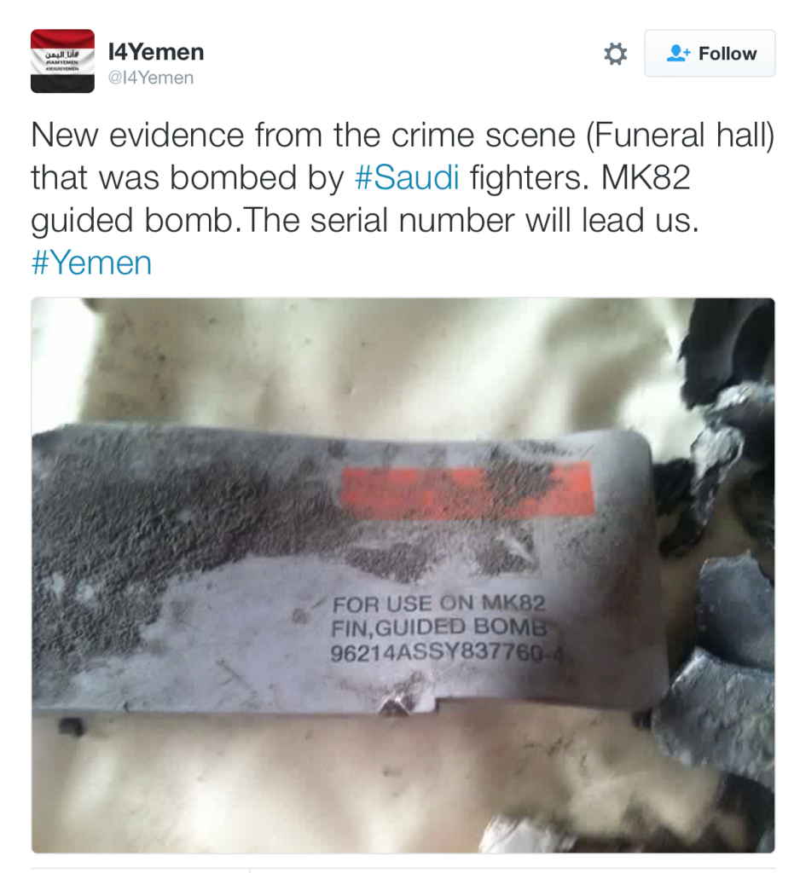800x873 pixels.
Task: Click the word 'Follow' label
Action: pyautogui.click(x=728, y=54)
